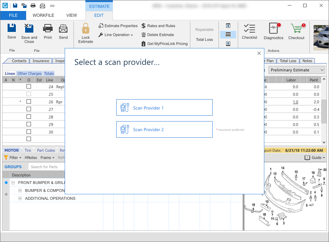Switch to Other Charges subtab

(x=29, y=73)
